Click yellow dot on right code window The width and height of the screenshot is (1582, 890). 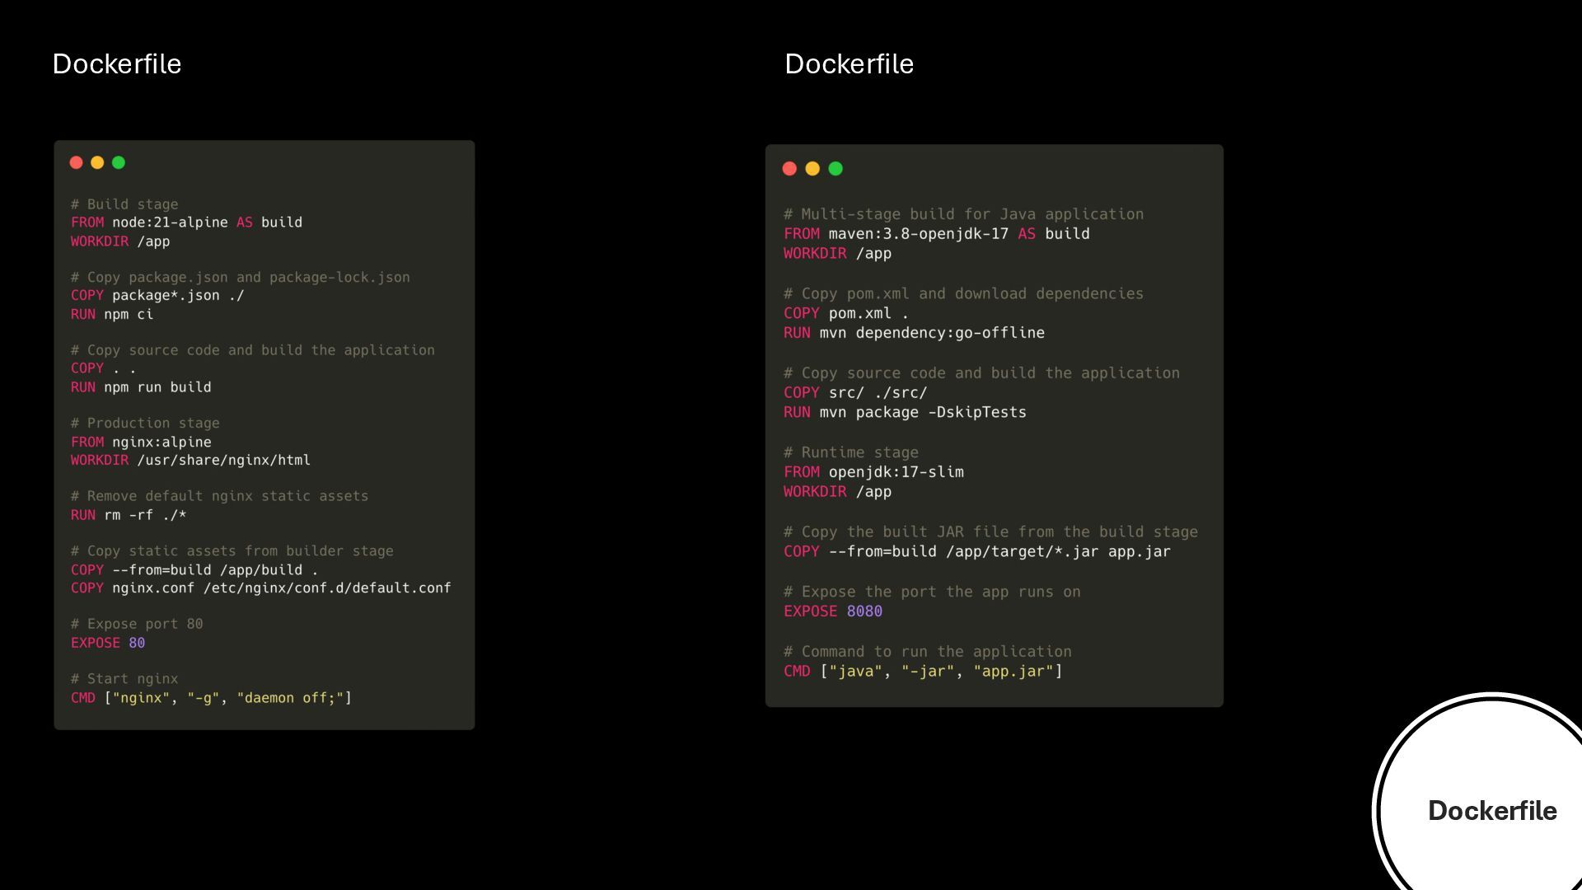[x=812, y=169]
